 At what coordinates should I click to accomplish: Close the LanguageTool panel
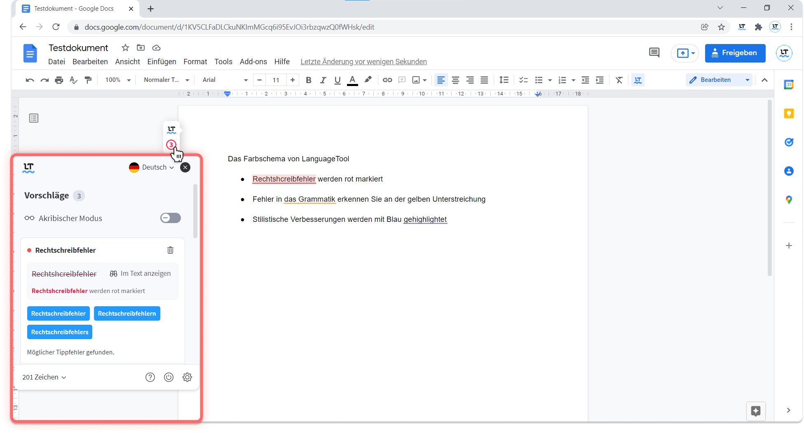[185, 167]
